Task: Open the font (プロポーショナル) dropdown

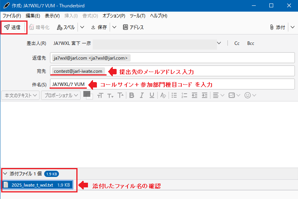Action: [61, 95]
